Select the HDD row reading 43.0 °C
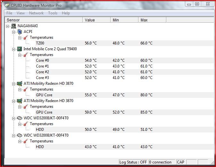Image resolution: width=216 pixels, height=167 pixels. click(124, 147)
